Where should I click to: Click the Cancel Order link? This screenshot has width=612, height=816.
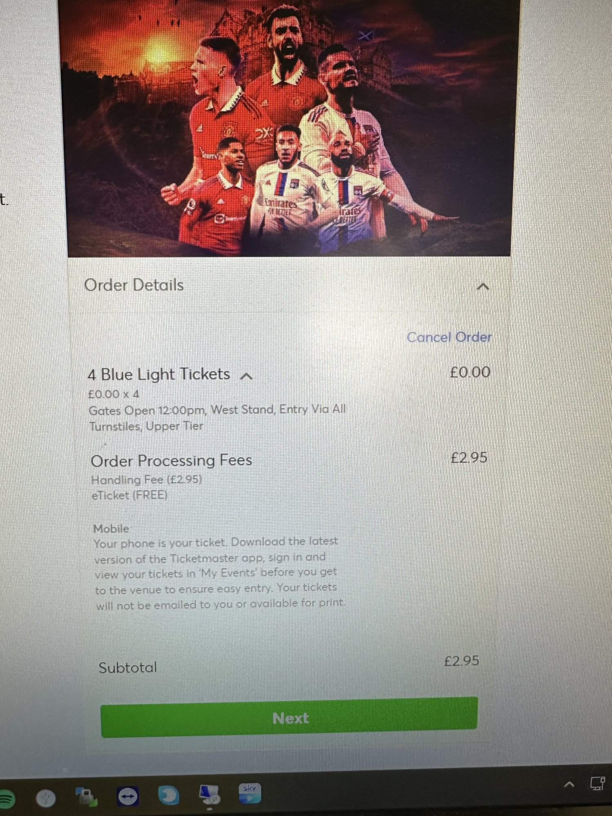[449, 337]
